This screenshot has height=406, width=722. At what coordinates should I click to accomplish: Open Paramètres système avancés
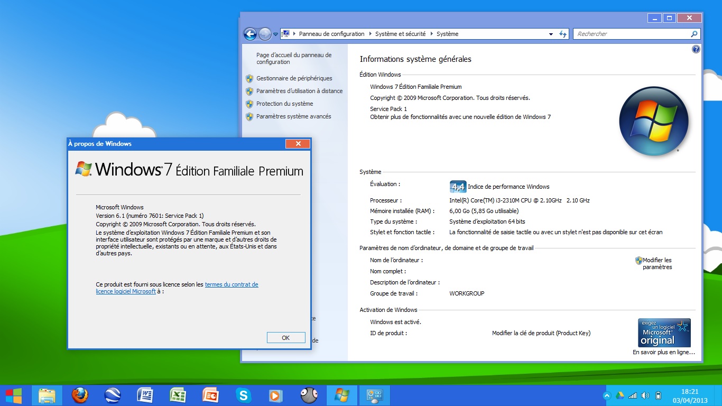pos(294,116)
